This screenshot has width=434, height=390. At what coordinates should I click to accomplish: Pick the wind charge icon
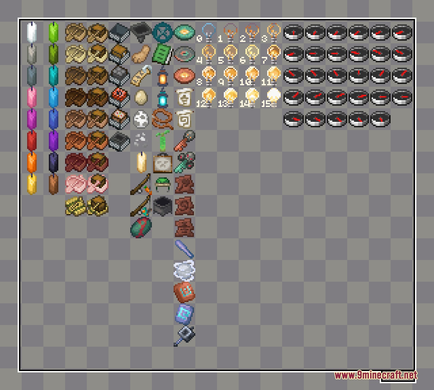pyautogui.click(x=185, y=270)
